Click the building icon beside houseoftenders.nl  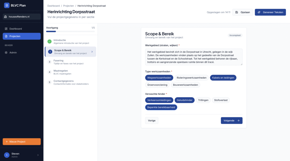tap(6, 17)
